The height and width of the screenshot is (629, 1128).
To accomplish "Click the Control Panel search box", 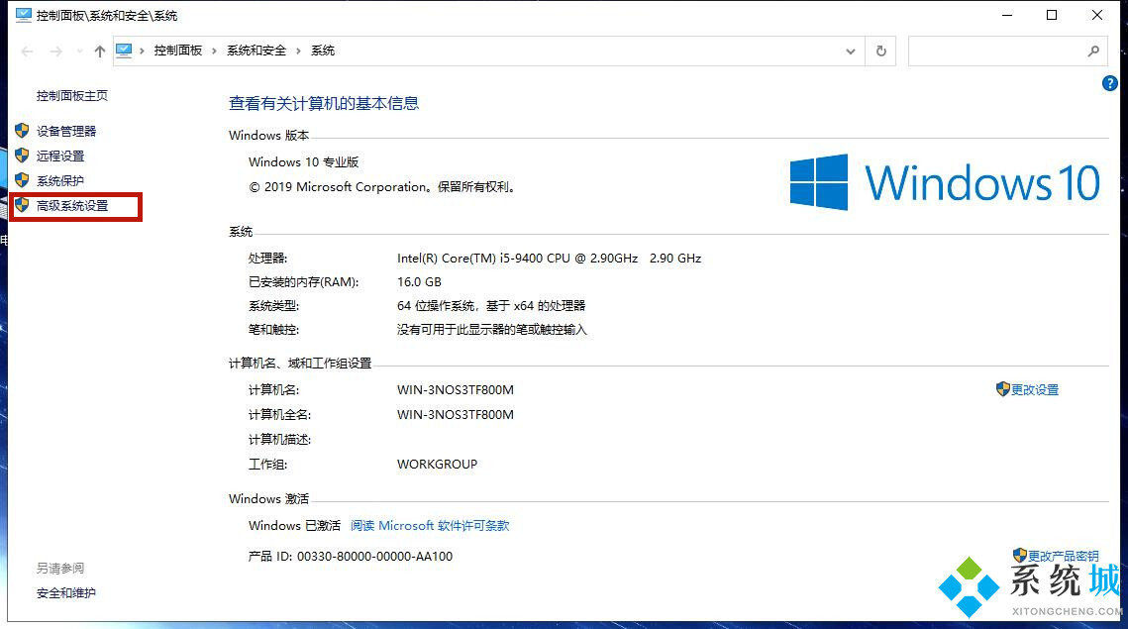I will (x=1007, y=52).
